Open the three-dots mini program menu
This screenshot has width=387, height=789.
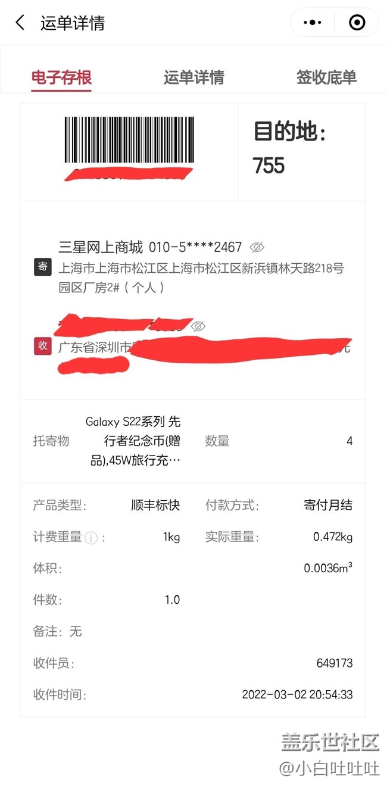tap(313, 23)
